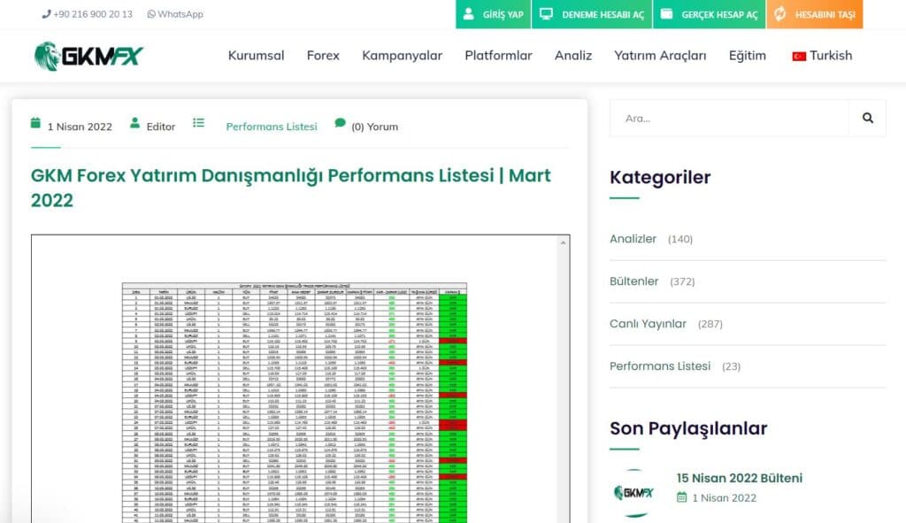Image resolution: width=906 pixels, height=523 pixels.
Task: Focus the Ara... search field
Action: (729, 118)
